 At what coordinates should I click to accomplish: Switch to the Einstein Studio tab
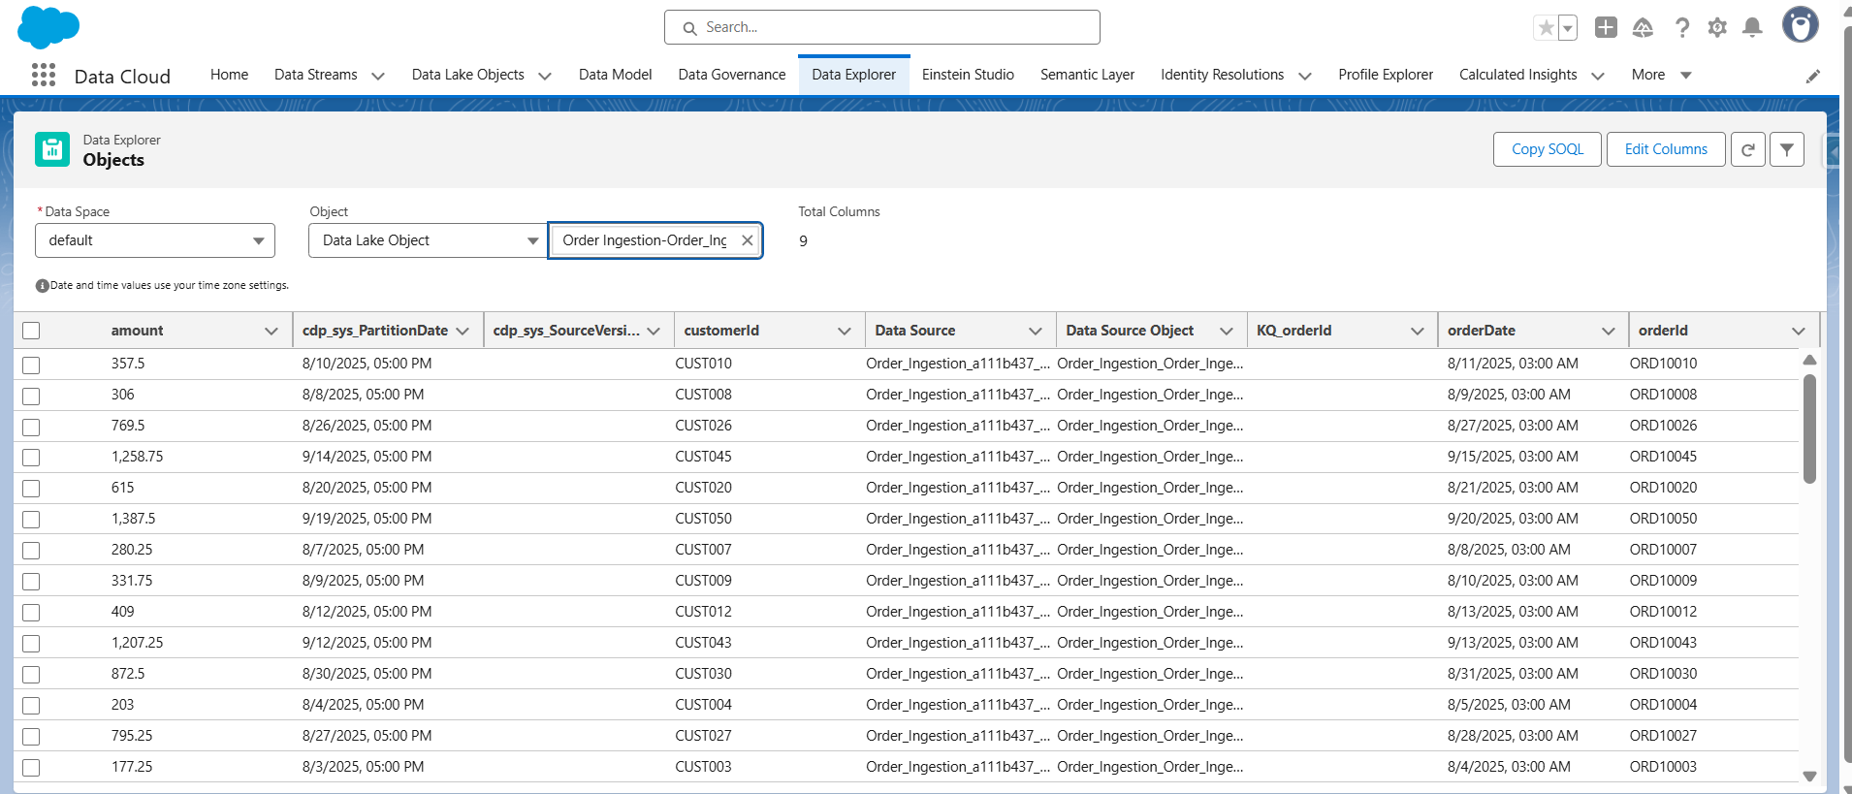point(968,75)
